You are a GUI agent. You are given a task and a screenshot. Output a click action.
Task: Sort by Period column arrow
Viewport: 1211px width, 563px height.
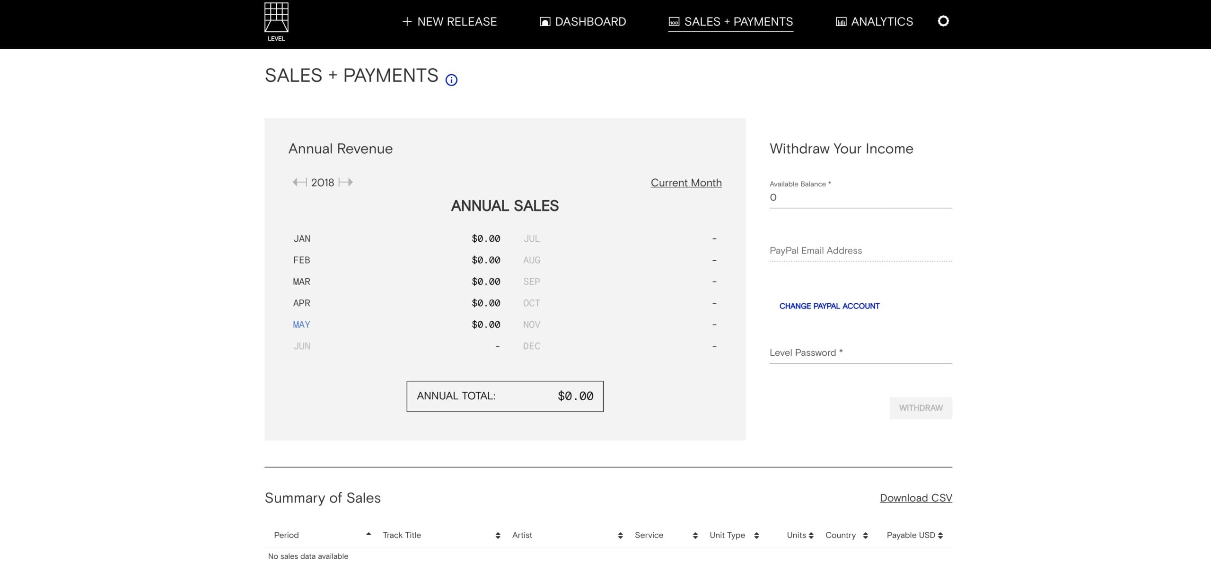[x=369, y=534]
